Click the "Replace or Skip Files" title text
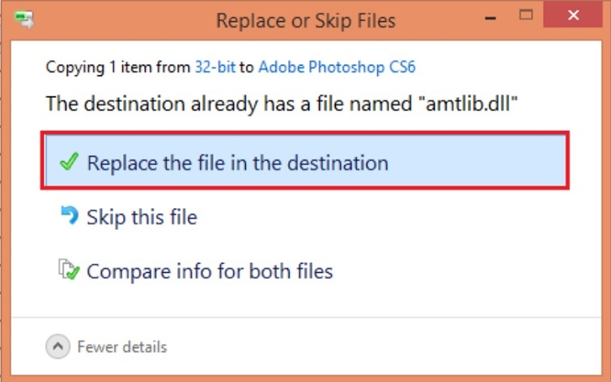 (x=305, y=20)
